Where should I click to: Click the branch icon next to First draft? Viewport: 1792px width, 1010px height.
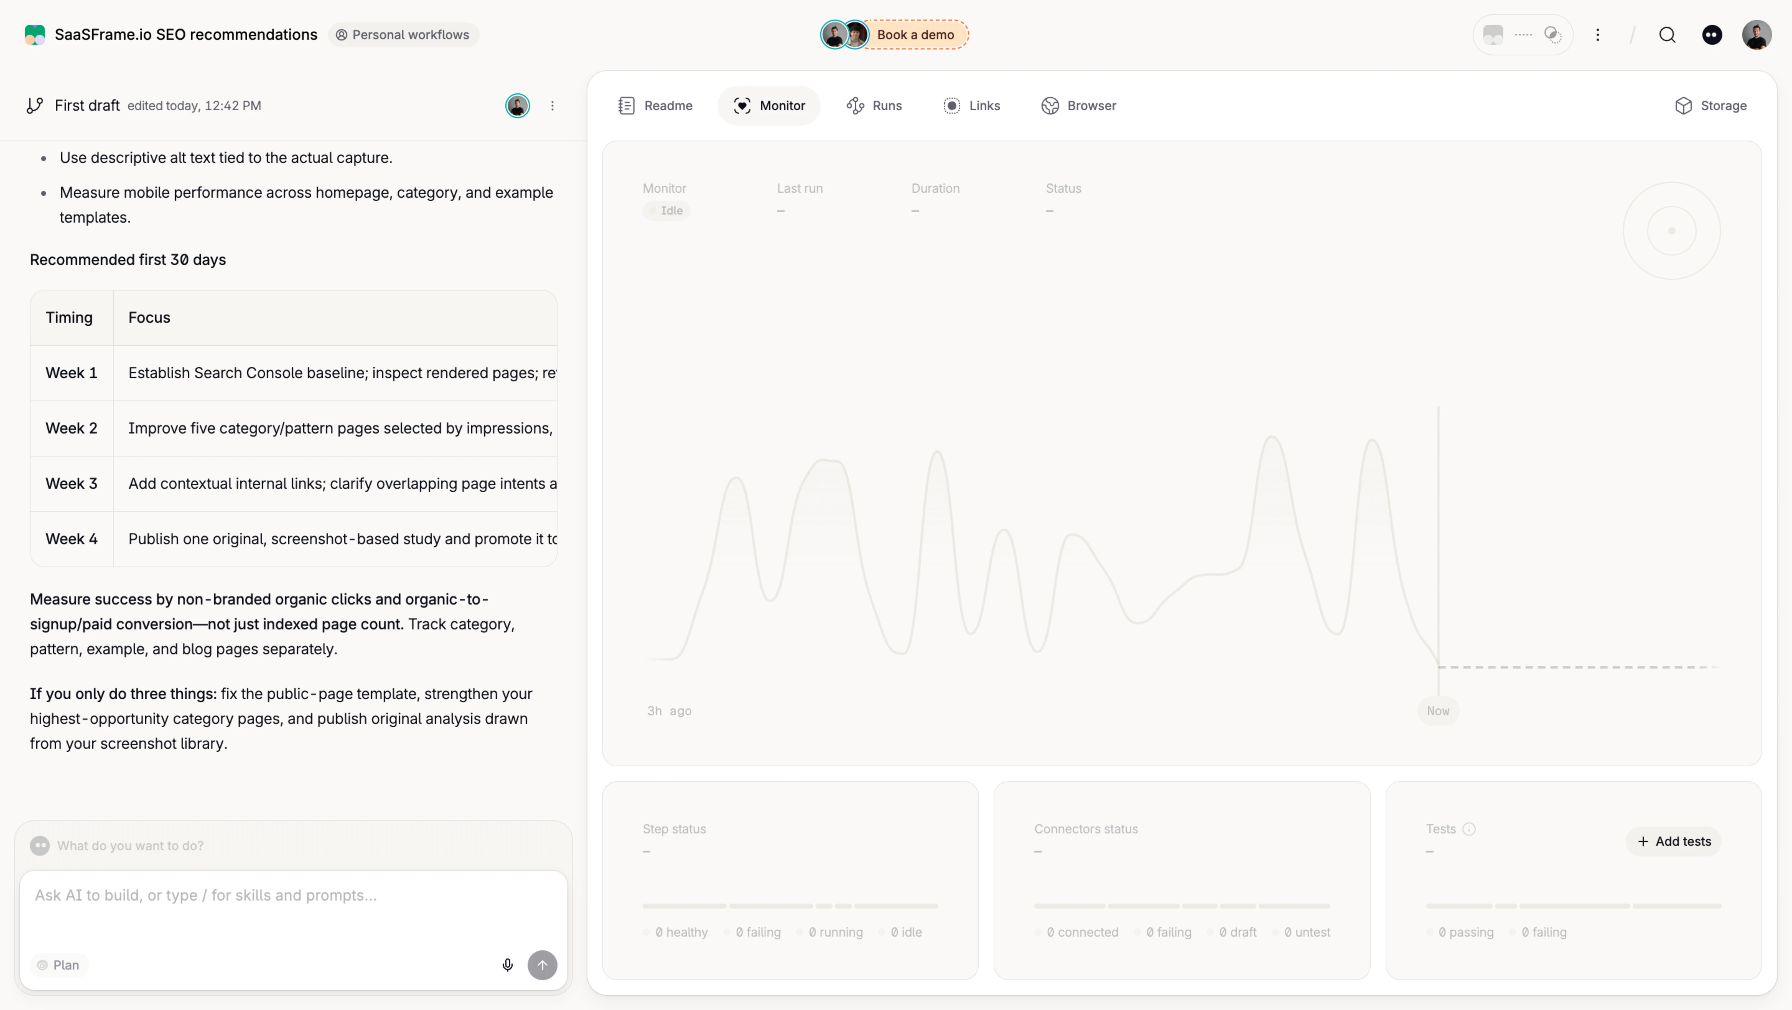coord(35,106)
